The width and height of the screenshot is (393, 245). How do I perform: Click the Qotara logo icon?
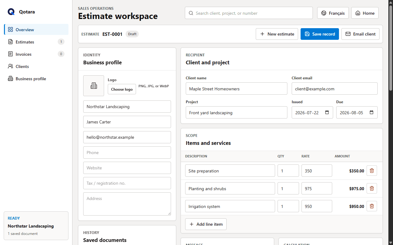point(11,12)
